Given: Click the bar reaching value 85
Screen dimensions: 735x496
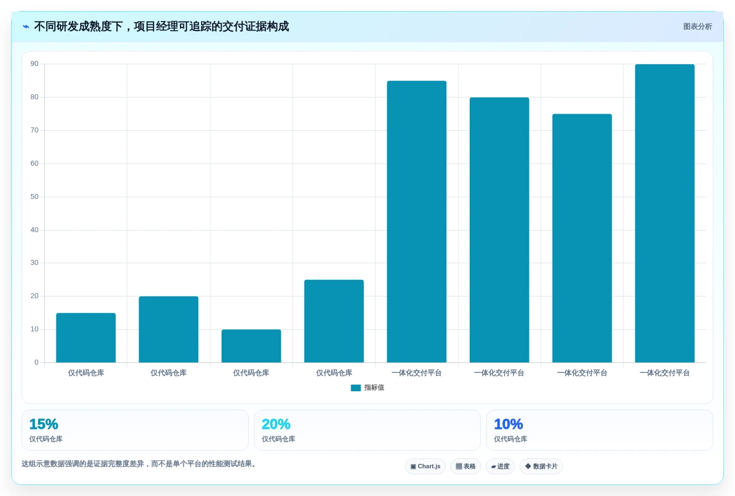Looking at the screenshot, I should pyautogui.click(x=417, y=222).
